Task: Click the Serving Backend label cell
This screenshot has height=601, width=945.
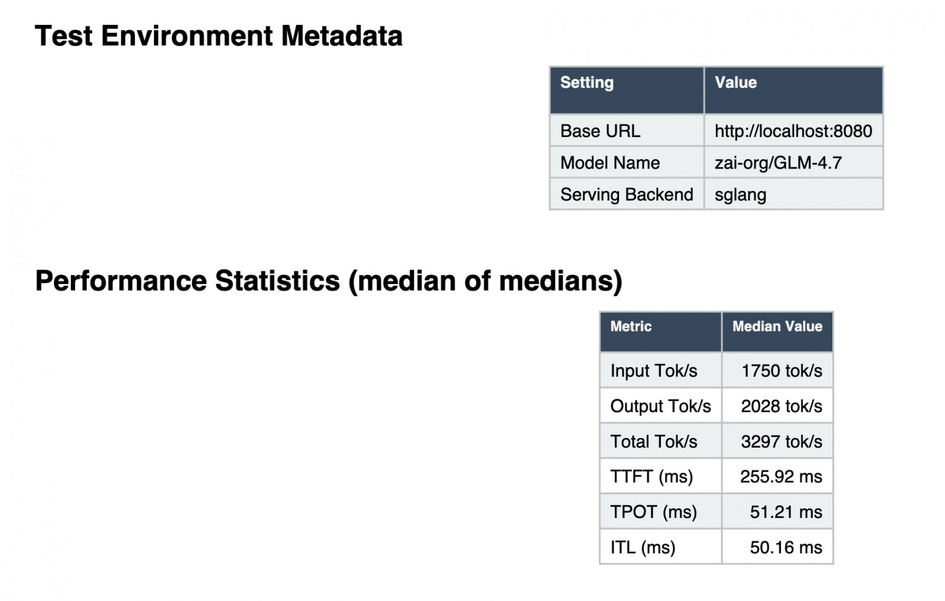Action: click(626, 194)
